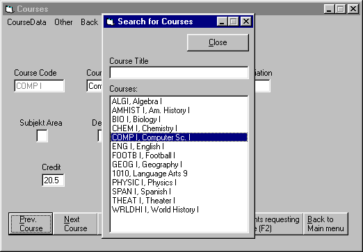The image size is (363, 252).
Task: Maximize the Courses main window
Action: tap(341, 9)
